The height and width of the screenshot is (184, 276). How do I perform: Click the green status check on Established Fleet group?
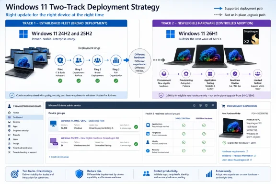136,127
